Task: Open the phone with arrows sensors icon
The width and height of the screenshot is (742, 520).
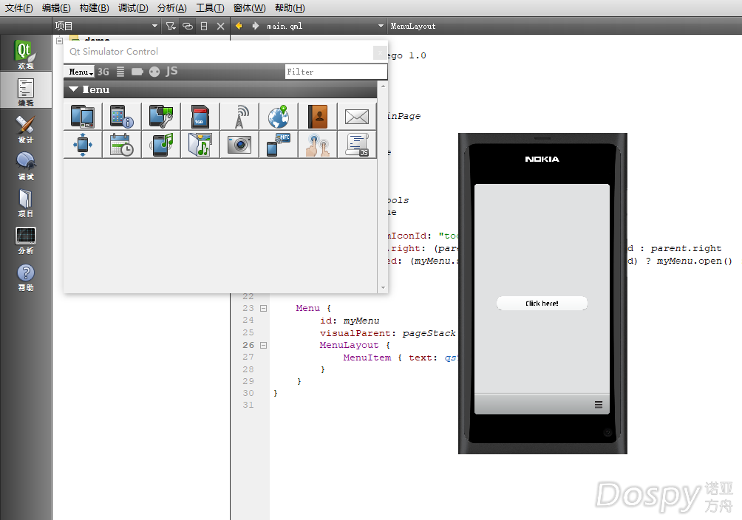Action: pyautogui.click(x=83, y=145)
